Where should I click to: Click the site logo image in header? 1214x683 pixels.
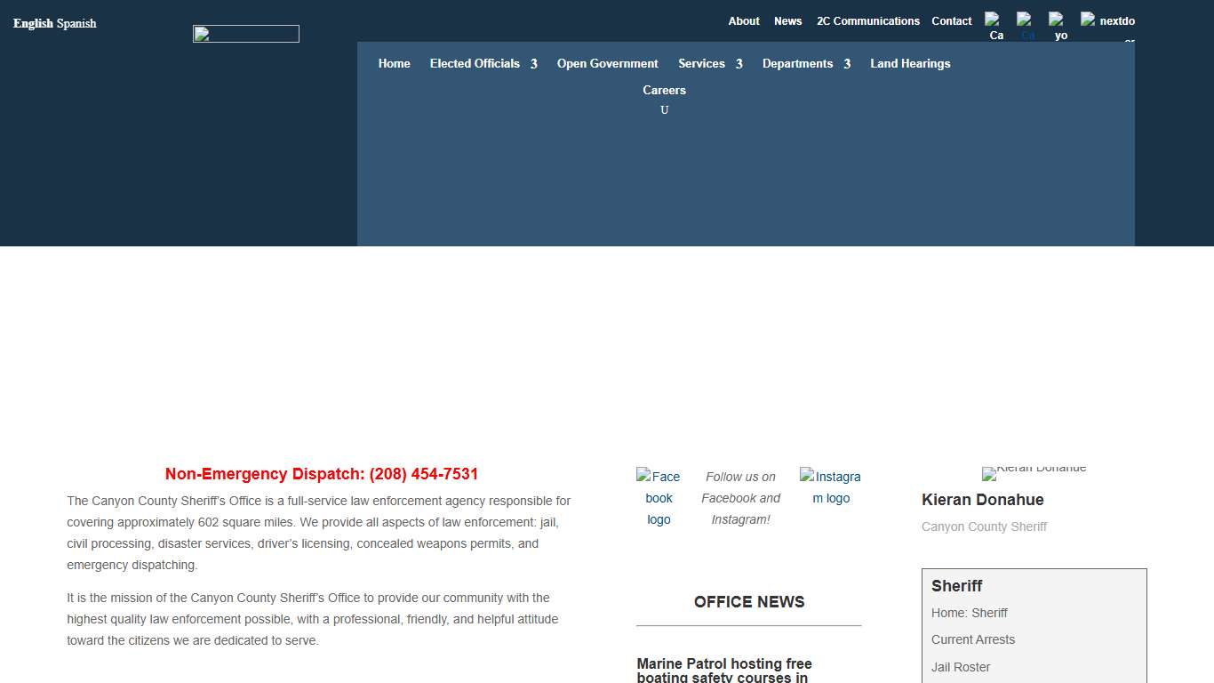tap(246, 34)
